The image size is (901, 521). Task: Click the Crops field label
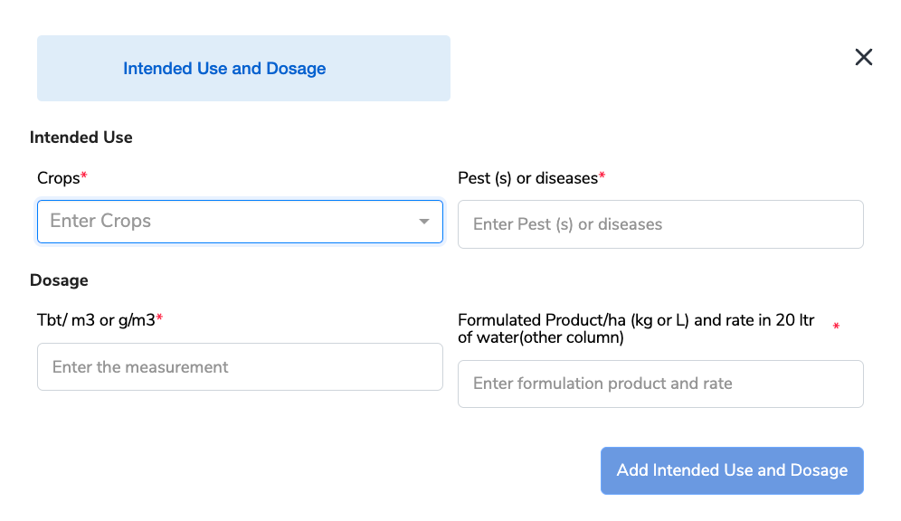[x=58, y=178]
